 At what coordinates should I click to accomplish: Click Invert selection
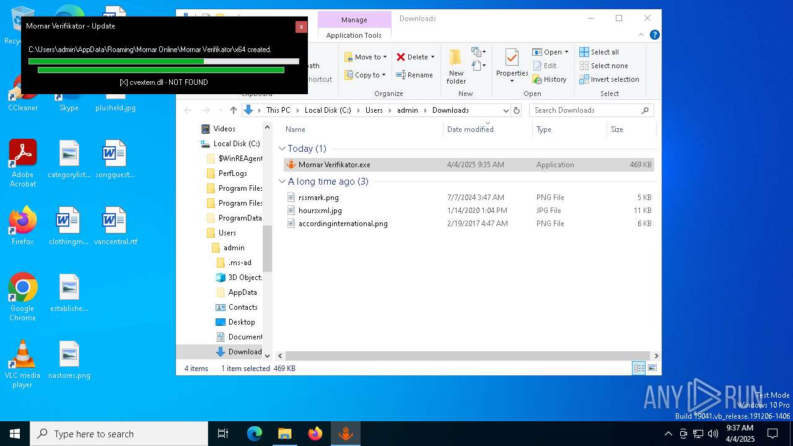(x=609, y=79)
